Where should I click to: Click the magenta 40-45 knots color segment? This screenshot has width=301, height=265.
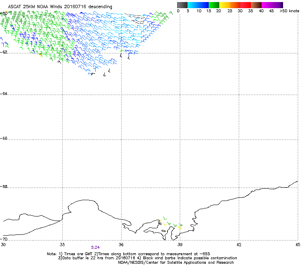pos(267,5)
